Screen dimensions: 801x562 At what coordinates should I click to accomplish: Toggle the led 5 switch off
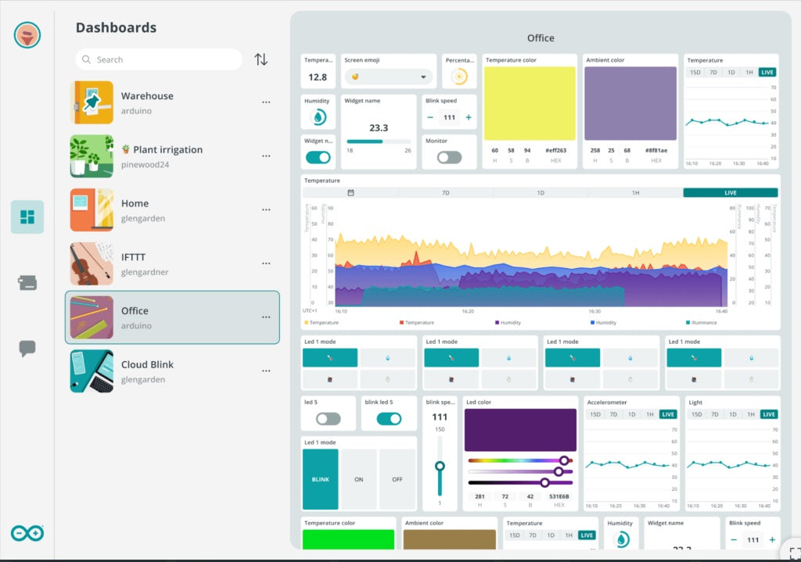[x=328, y=418]
